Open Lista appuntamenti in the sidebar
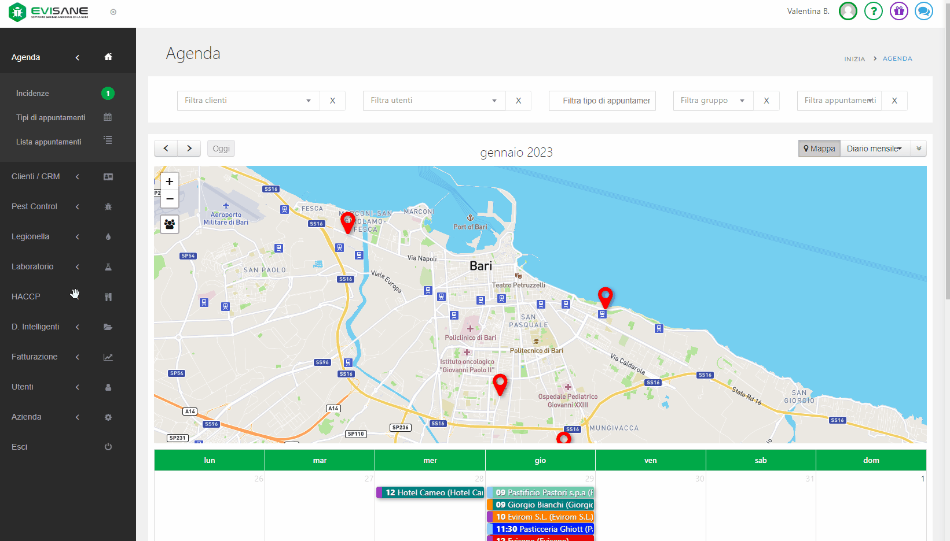The image size is (950, 541). coord(49,142)
